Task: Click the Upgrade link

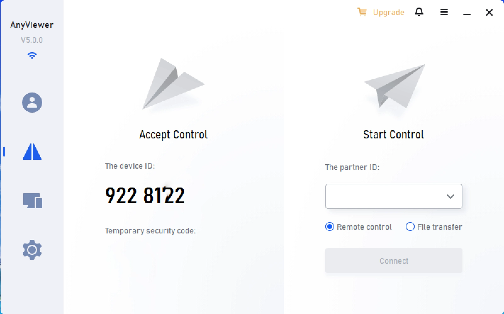Action: tap(389, 13)
